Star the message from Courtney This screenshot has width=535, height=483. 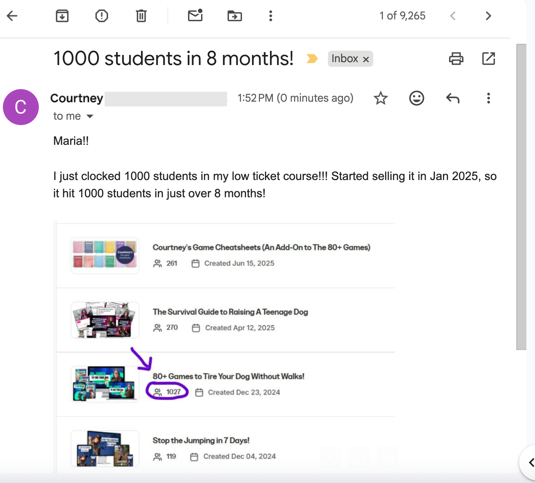point(381,98)
